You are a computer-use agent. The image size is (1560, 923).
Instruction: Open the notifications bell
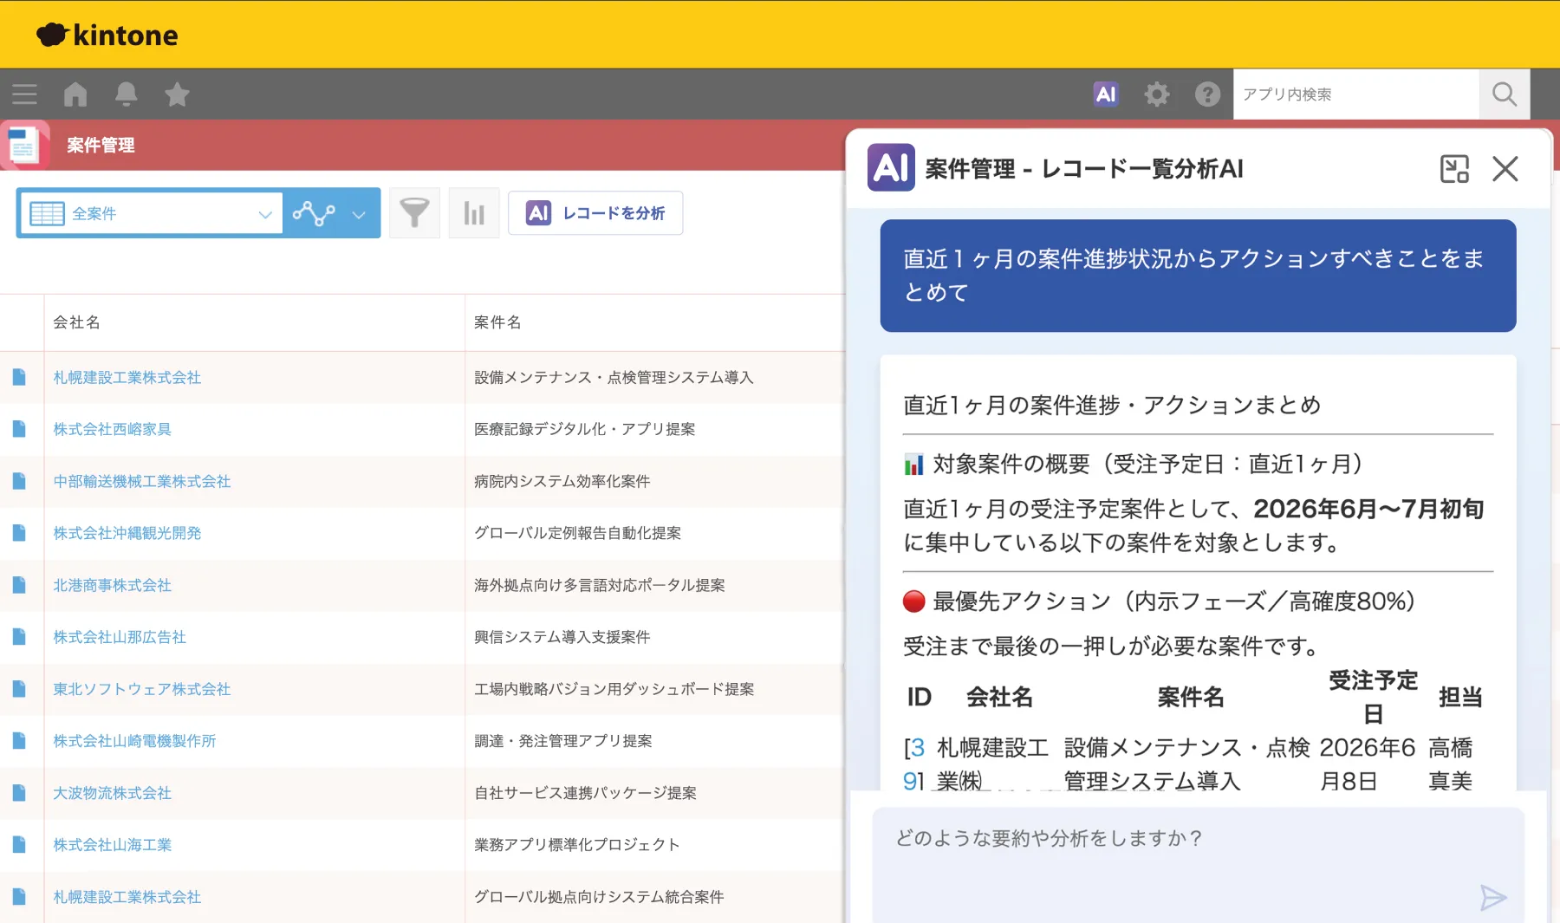coord(127,94)
